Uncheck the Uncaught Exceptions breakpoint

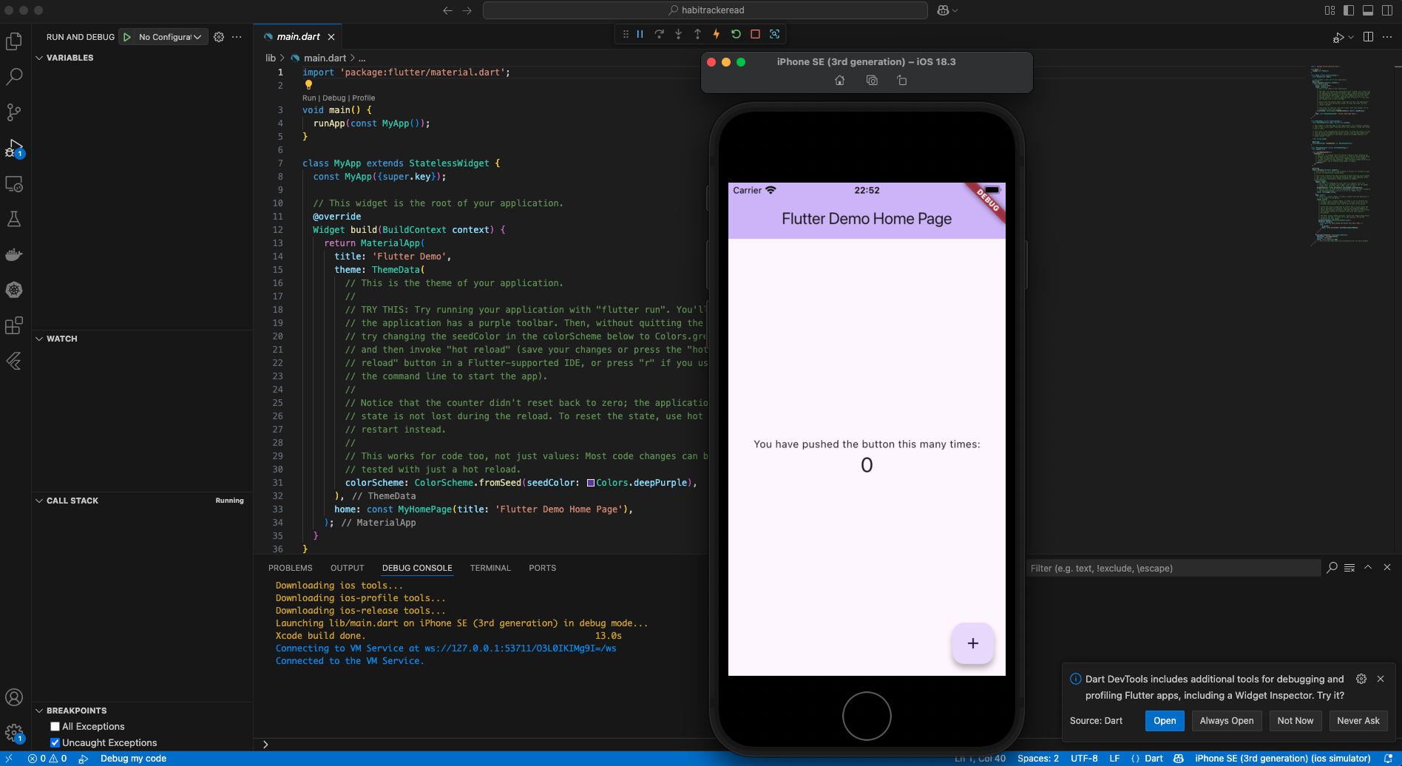pos(55,742)
